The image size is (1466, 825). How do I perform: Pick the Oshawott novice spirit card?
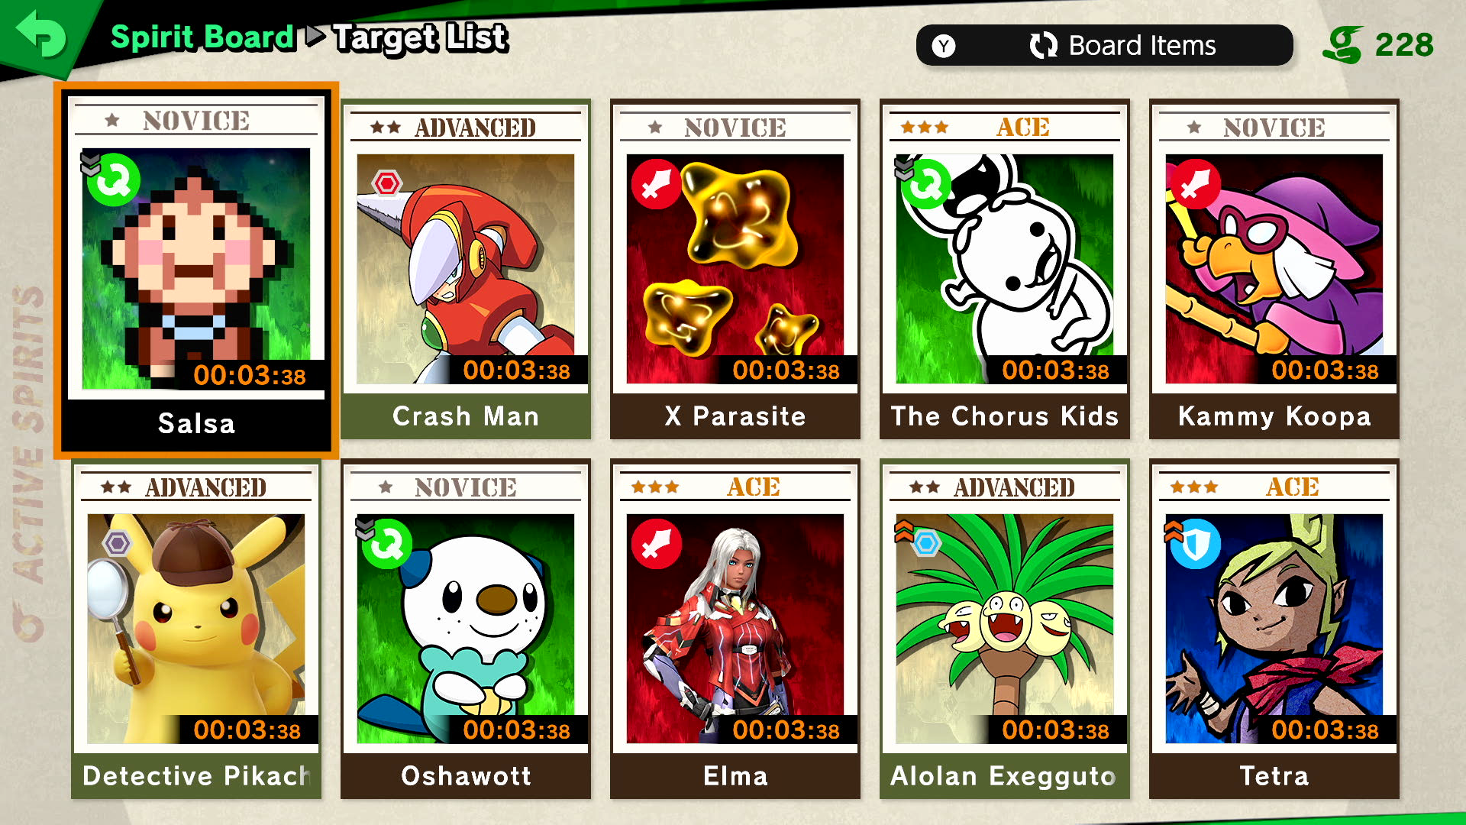click(x=466, y=629)
